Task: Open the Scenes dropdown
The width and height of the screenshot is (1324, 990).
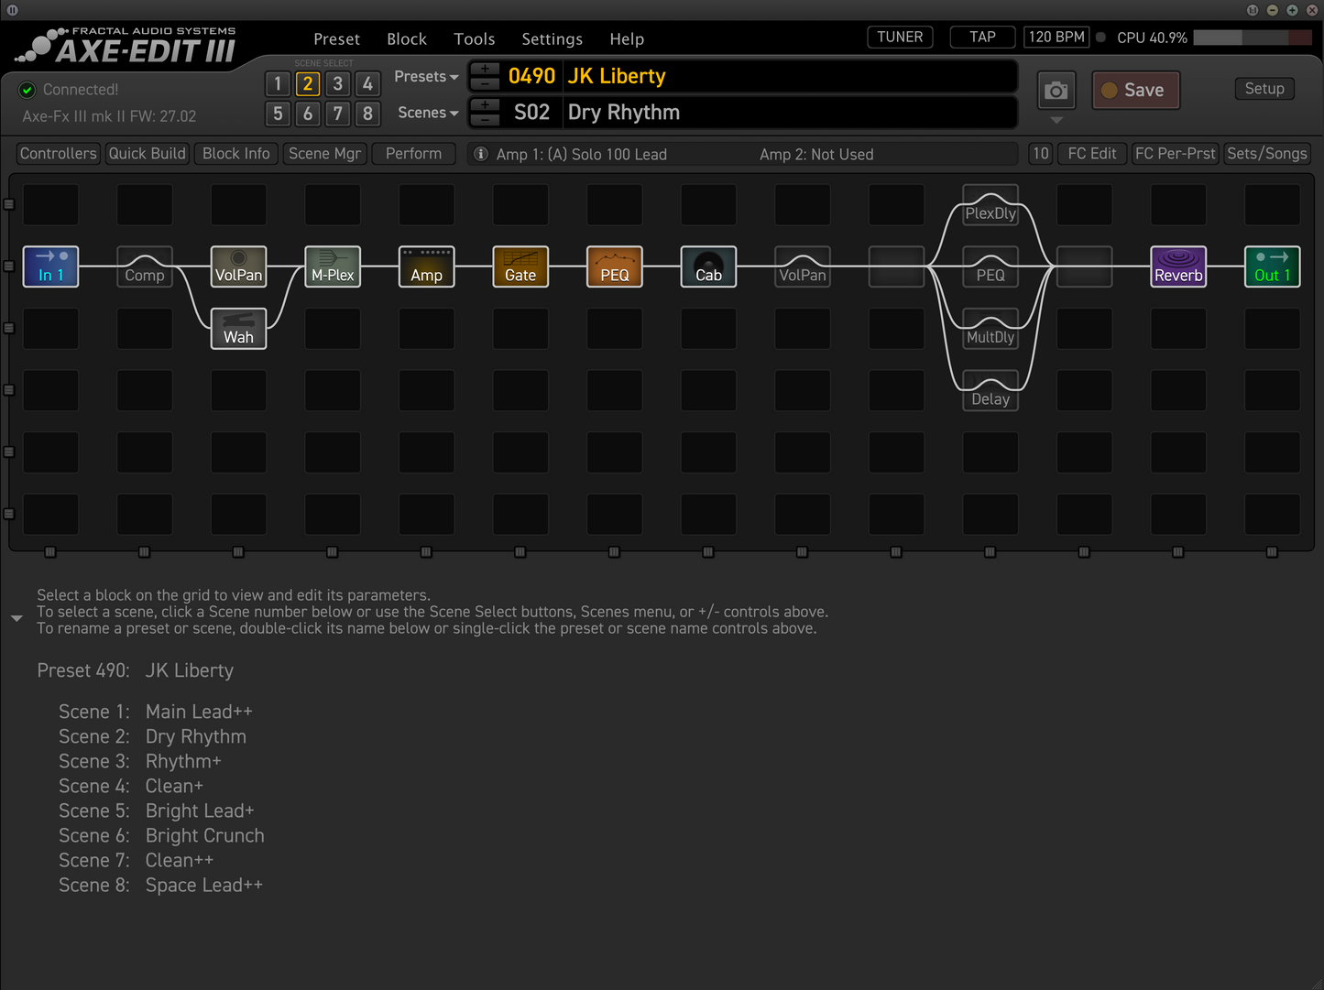Action: click(x=426, y=112)
